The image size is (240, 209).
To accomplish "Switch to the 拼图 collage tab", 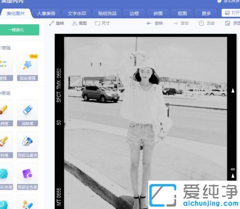I will coord(158,13).
